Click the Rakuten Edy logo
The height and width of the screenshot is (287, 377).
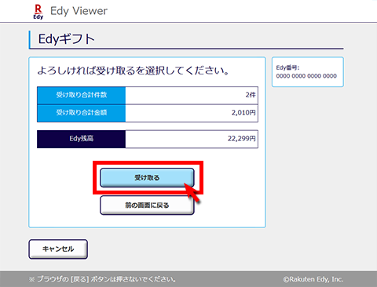tap(38, 12)
